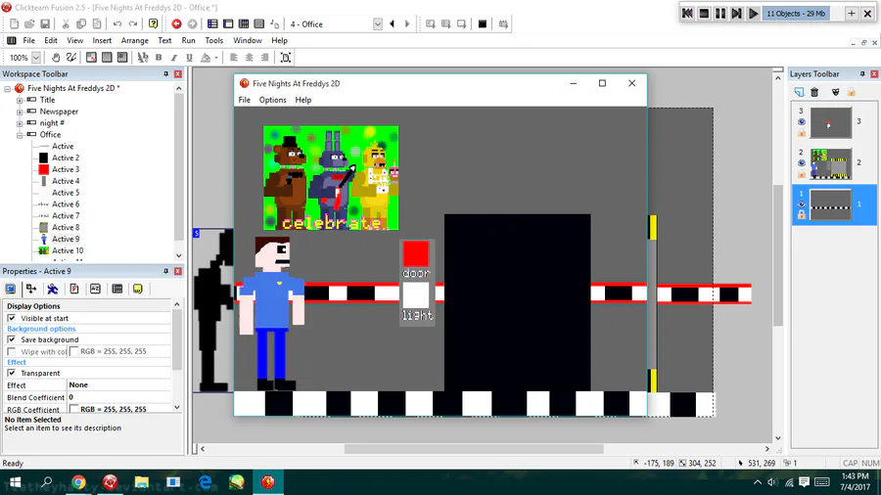Open the Runtime options properties tab icon
This screenshot has height=495, width=881.
73,289
